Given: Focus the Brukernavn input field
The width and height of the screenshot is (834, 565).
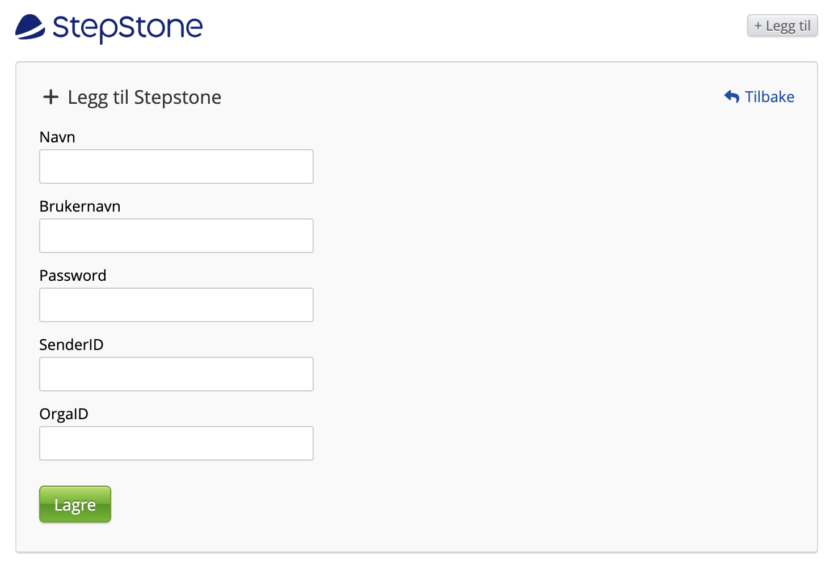Looking at the screenshot, I should pos(176,236).
